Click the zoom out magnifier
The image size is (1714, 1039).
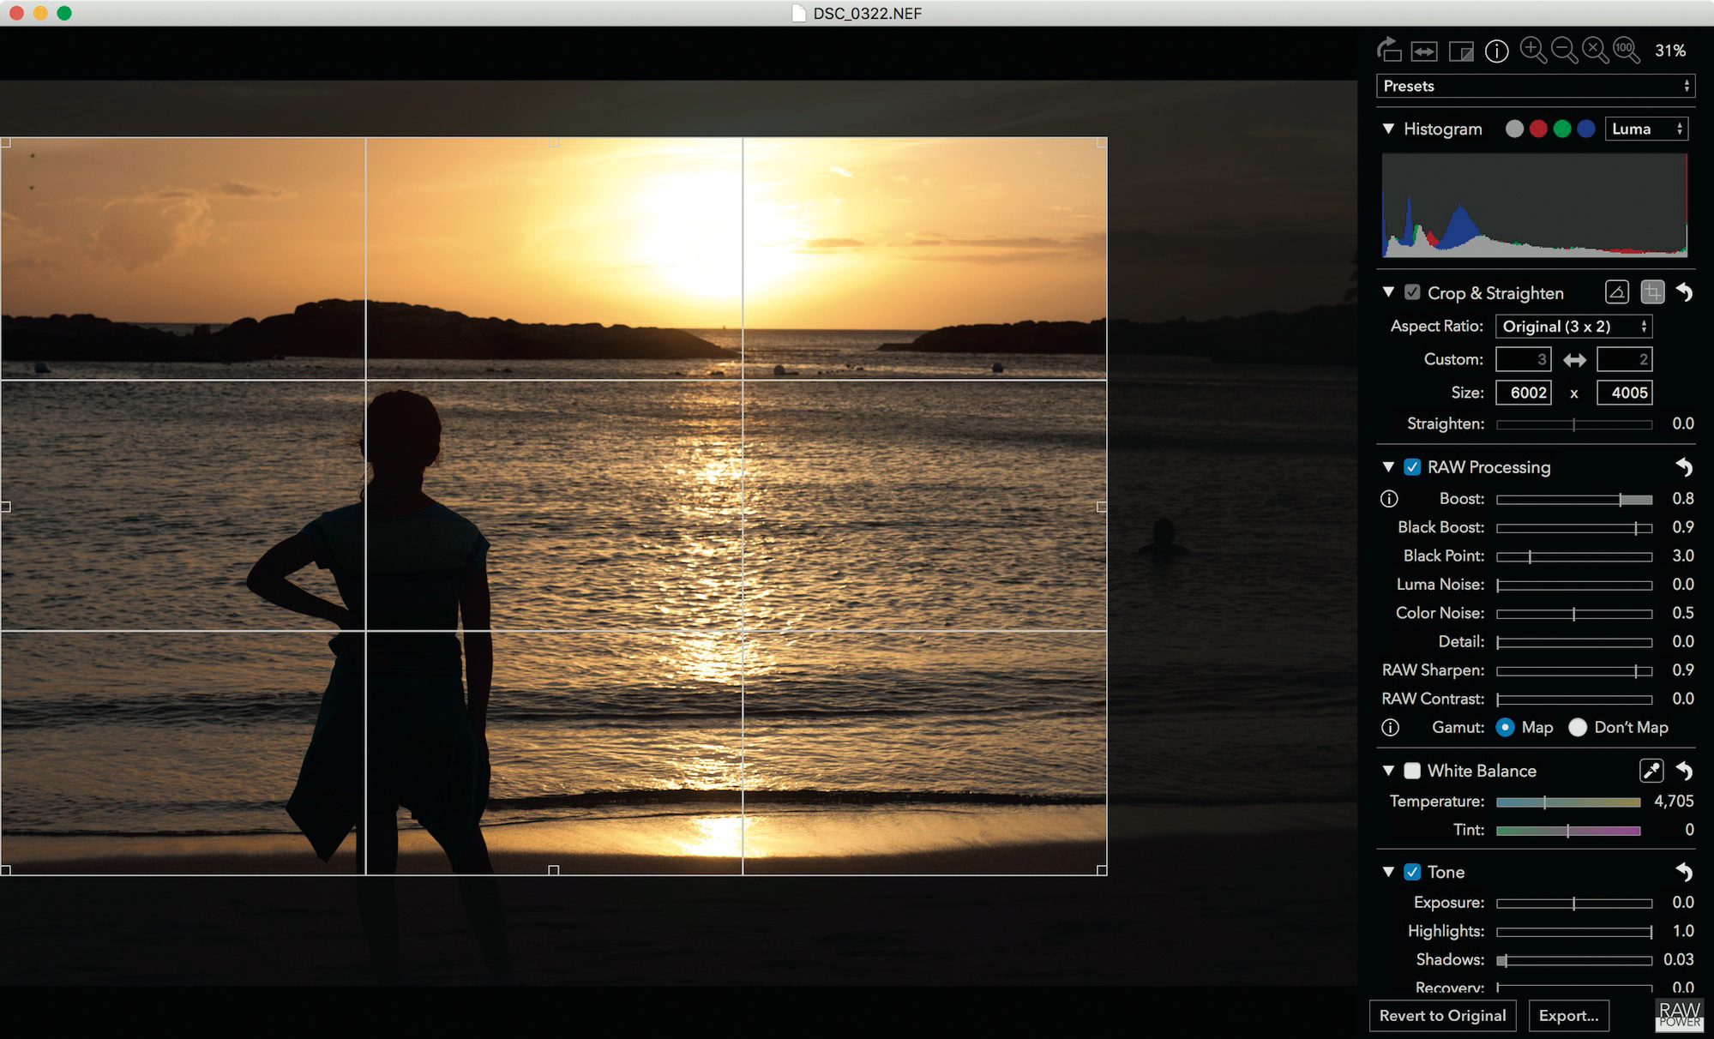click(x=1564, y=51)
